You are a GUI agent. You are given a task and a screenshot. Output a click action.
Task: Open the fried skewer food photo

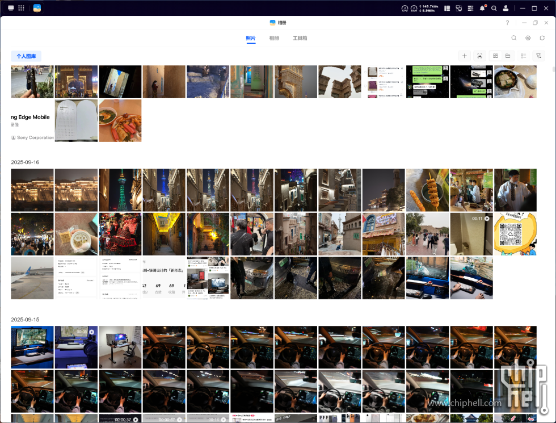pyautogui.click(x=428, y=190)
